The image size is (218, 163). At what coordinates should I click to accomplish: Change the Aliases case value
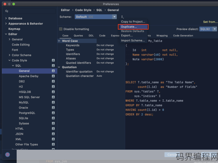105,58
